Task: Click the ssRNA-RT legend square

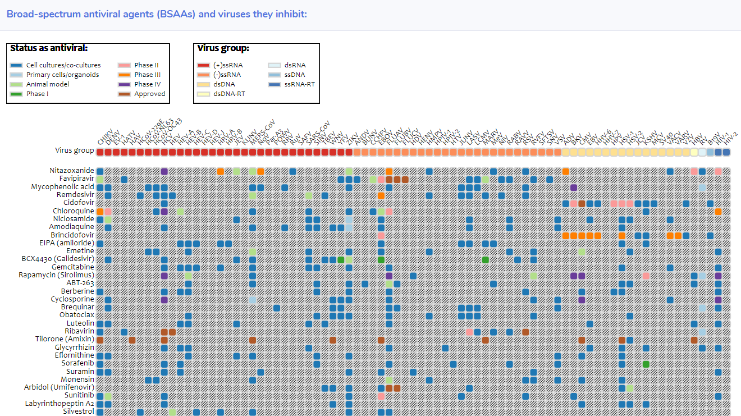Action: (x=275, y=84)
